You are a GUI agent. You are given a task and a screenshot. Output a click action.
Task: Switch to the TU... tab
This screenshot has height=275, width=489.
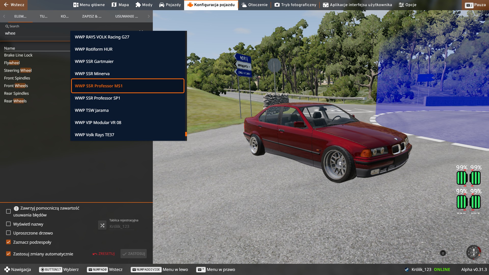point(44,16)
